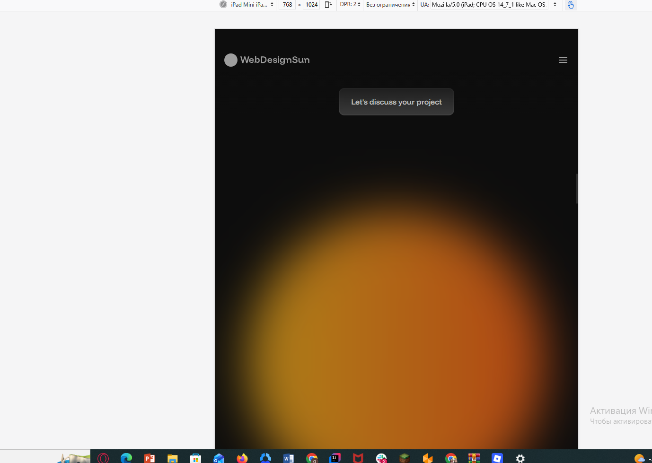652x463 pixels.
Task: Open Minecraft from the taskbar
Action: click(x=405, y=458)
